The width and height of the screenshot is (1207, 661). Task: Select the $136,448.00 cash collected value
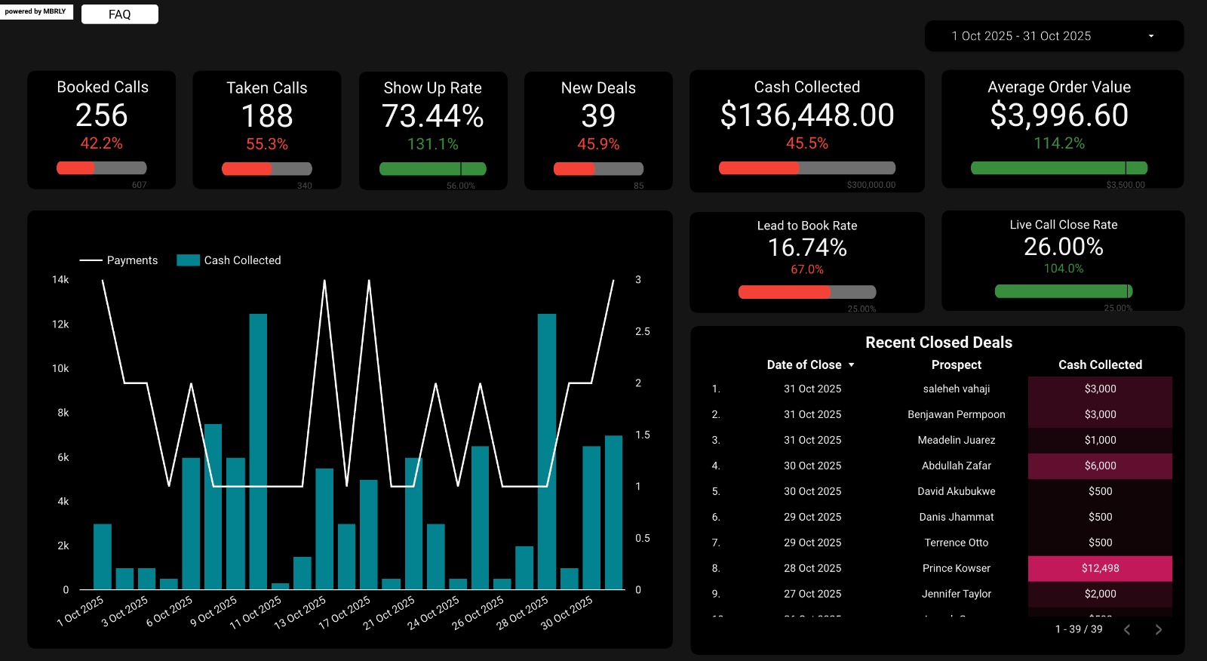coord(807,115)
